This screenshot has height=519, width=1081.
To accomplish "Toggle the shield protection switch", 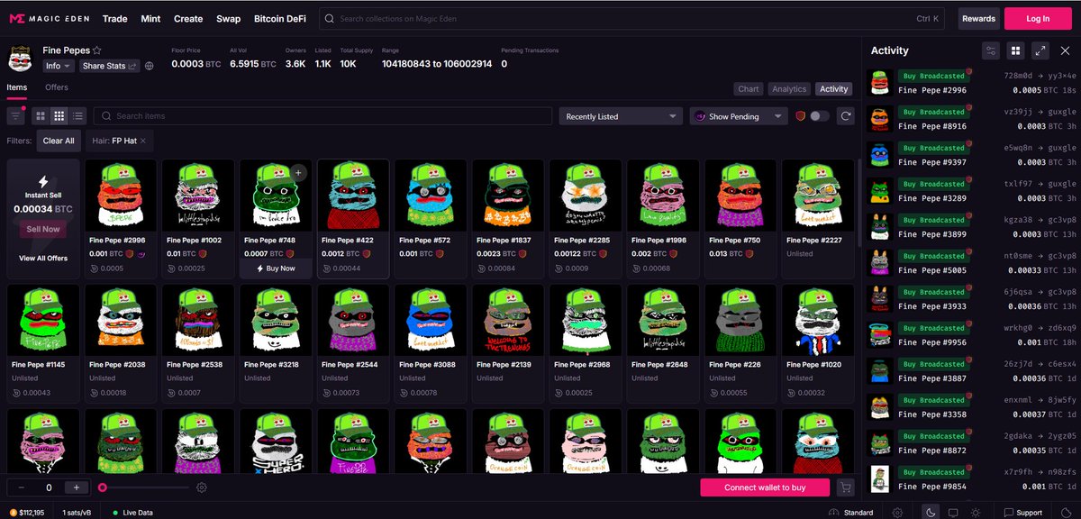I will coord(819,116).
